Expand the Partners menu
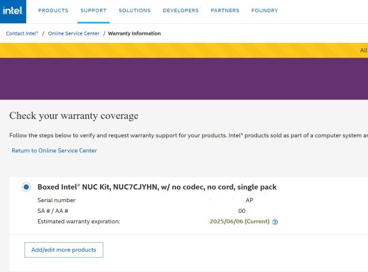Viewport: 368px width, 272px height. 225,11
